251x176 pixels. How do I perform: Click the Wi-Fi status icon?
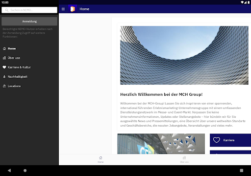(242, 2)
